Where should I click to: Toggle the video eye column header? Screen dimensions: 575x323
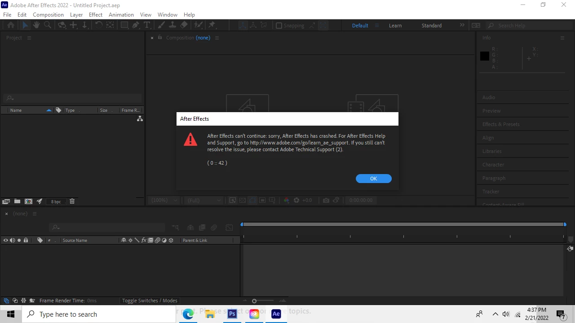click(x=6, y=240)
